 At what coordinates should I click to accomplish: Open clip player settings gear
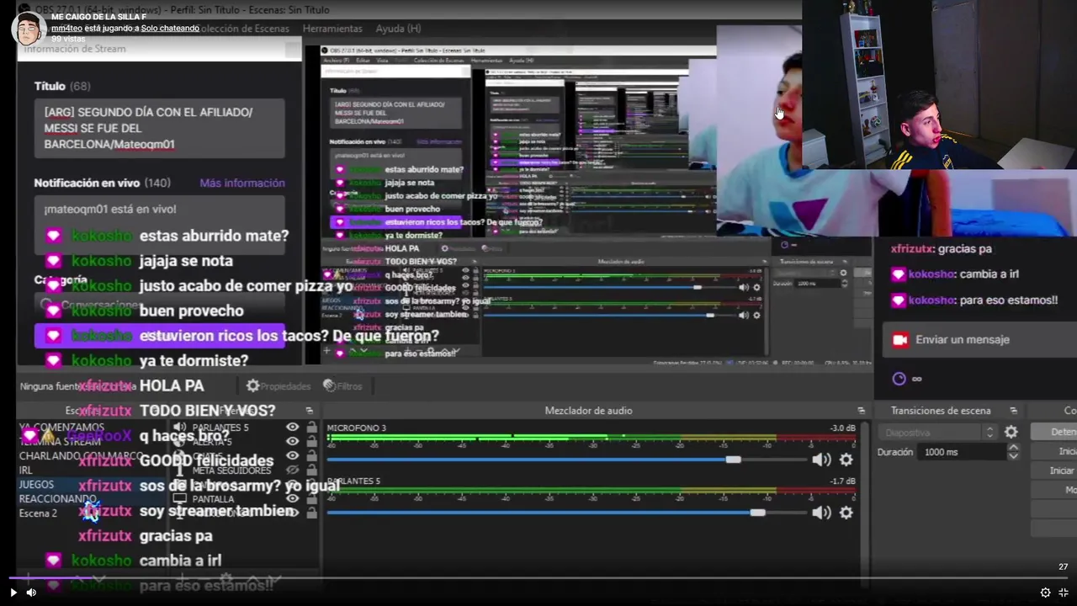coord(1045,593)
